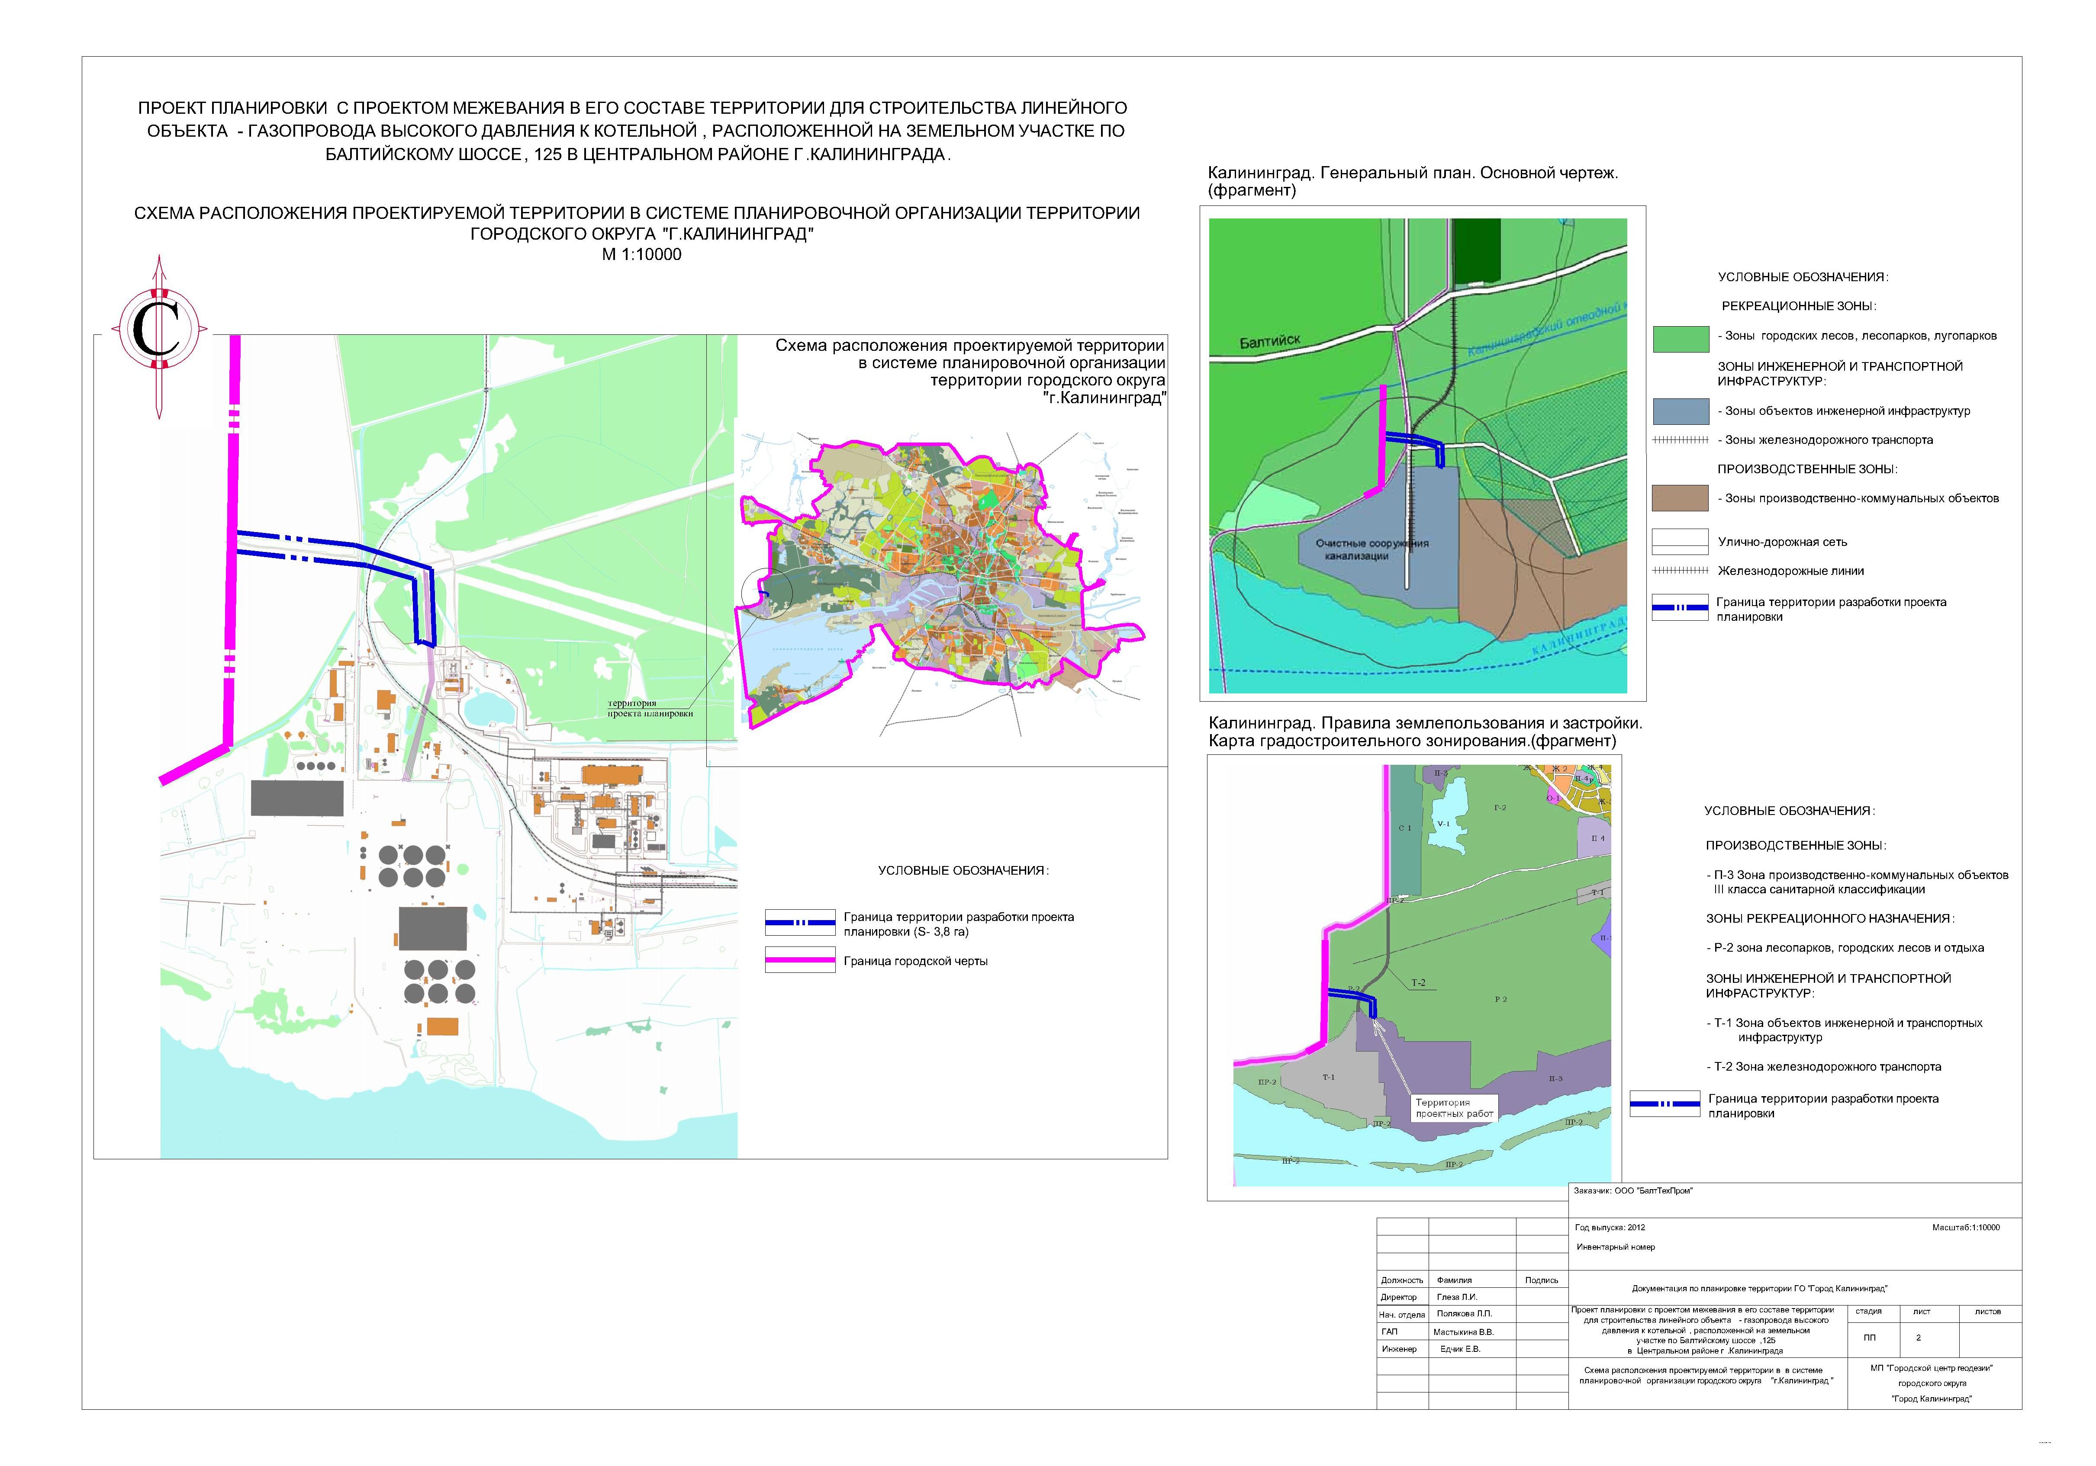Click the blue boundary symbol in the zoning map legend

(x=1664, y=1104)
